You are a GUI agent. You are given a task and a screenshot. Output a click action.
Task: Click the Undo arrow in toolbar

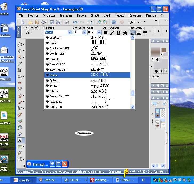coord(75,22)
